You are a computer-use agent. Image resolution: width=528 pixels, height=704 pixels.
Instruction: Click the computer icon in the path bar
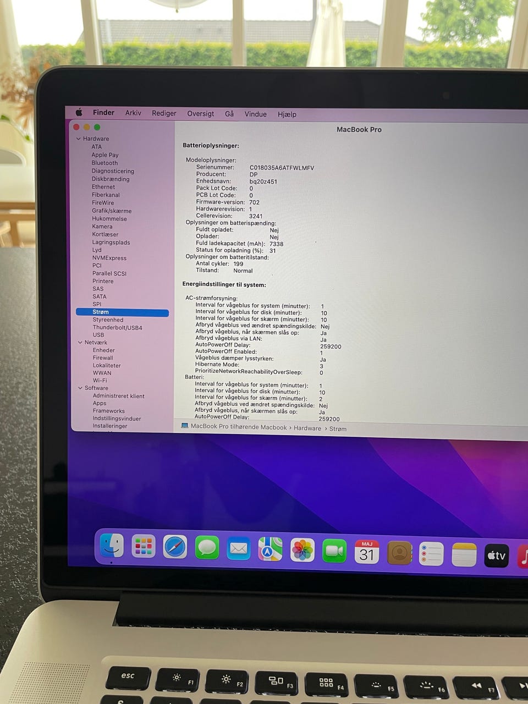click(185, 426)
